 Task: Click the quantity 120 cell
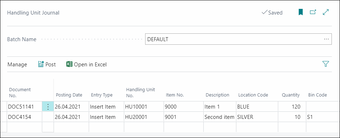point(292,106)
